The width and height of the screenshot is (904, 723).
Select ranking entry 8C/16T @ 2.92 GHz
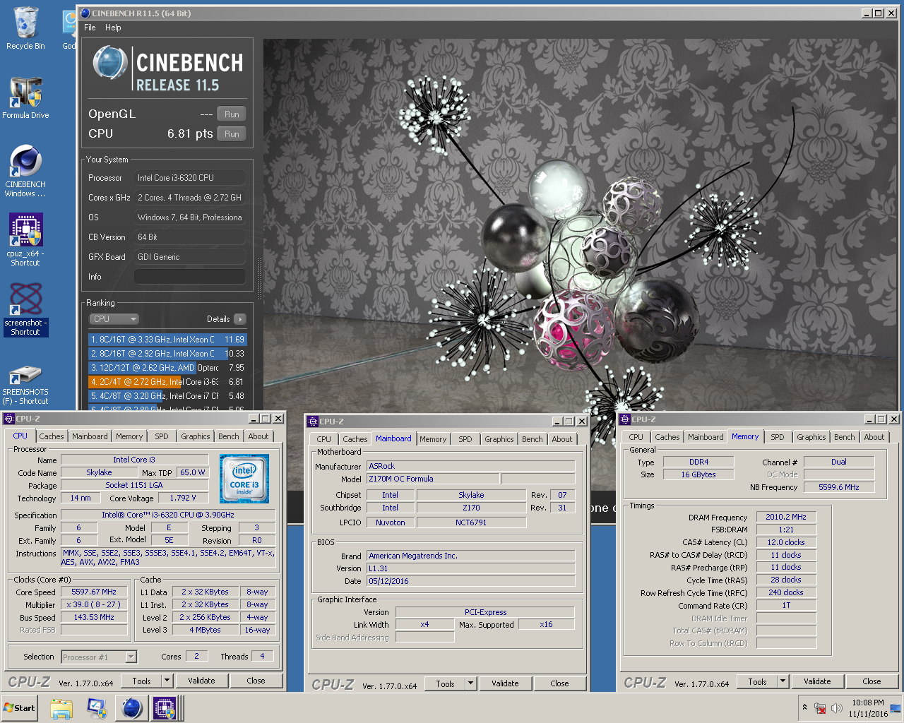(x=167, y=354)
